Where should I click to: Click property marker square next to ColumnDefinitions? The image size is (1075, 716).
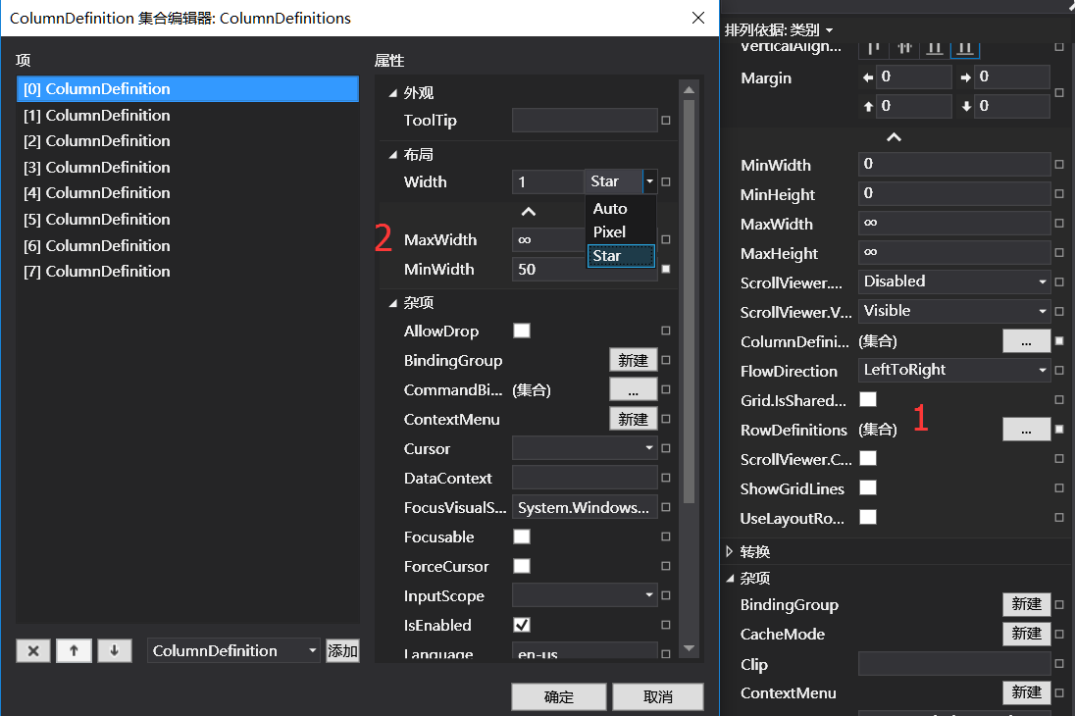click(x=1059, y=341)
